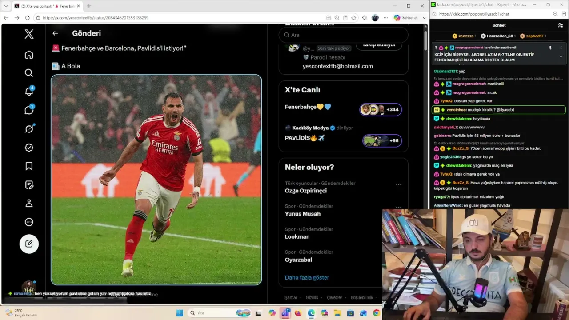Open Microsoft Teams from taskbar
Screen dimensions: 569x320
pyautogui.click(x=285, y=313)
